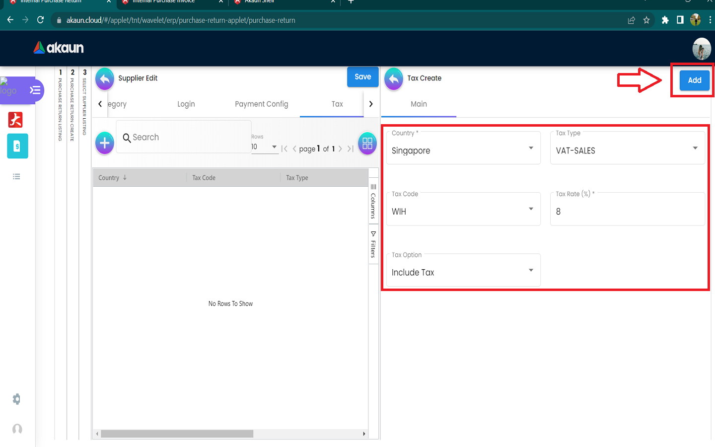Viewport: 715px width, 447px height.
Task: Open the teal invoice applet in sidebar
Action: pos(17,146)
